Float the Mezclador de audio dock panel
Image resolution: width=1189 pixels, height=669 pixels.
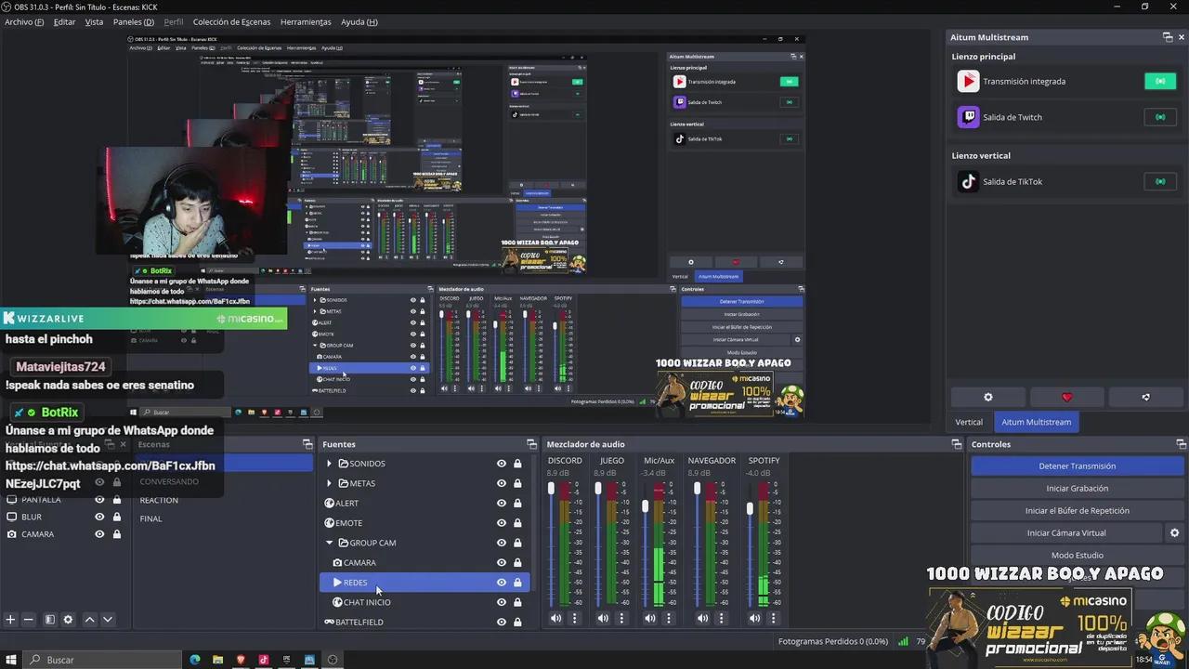[x=957, y=444]
